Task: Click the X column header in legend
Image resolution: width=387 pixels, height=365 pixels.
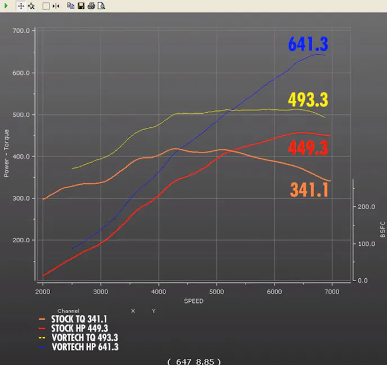Action: coord(133,311)
